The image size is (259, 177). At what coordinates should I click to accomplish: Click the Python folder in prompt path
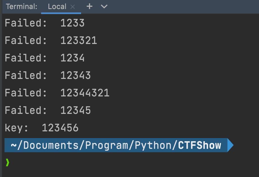(x=153, y=145)
